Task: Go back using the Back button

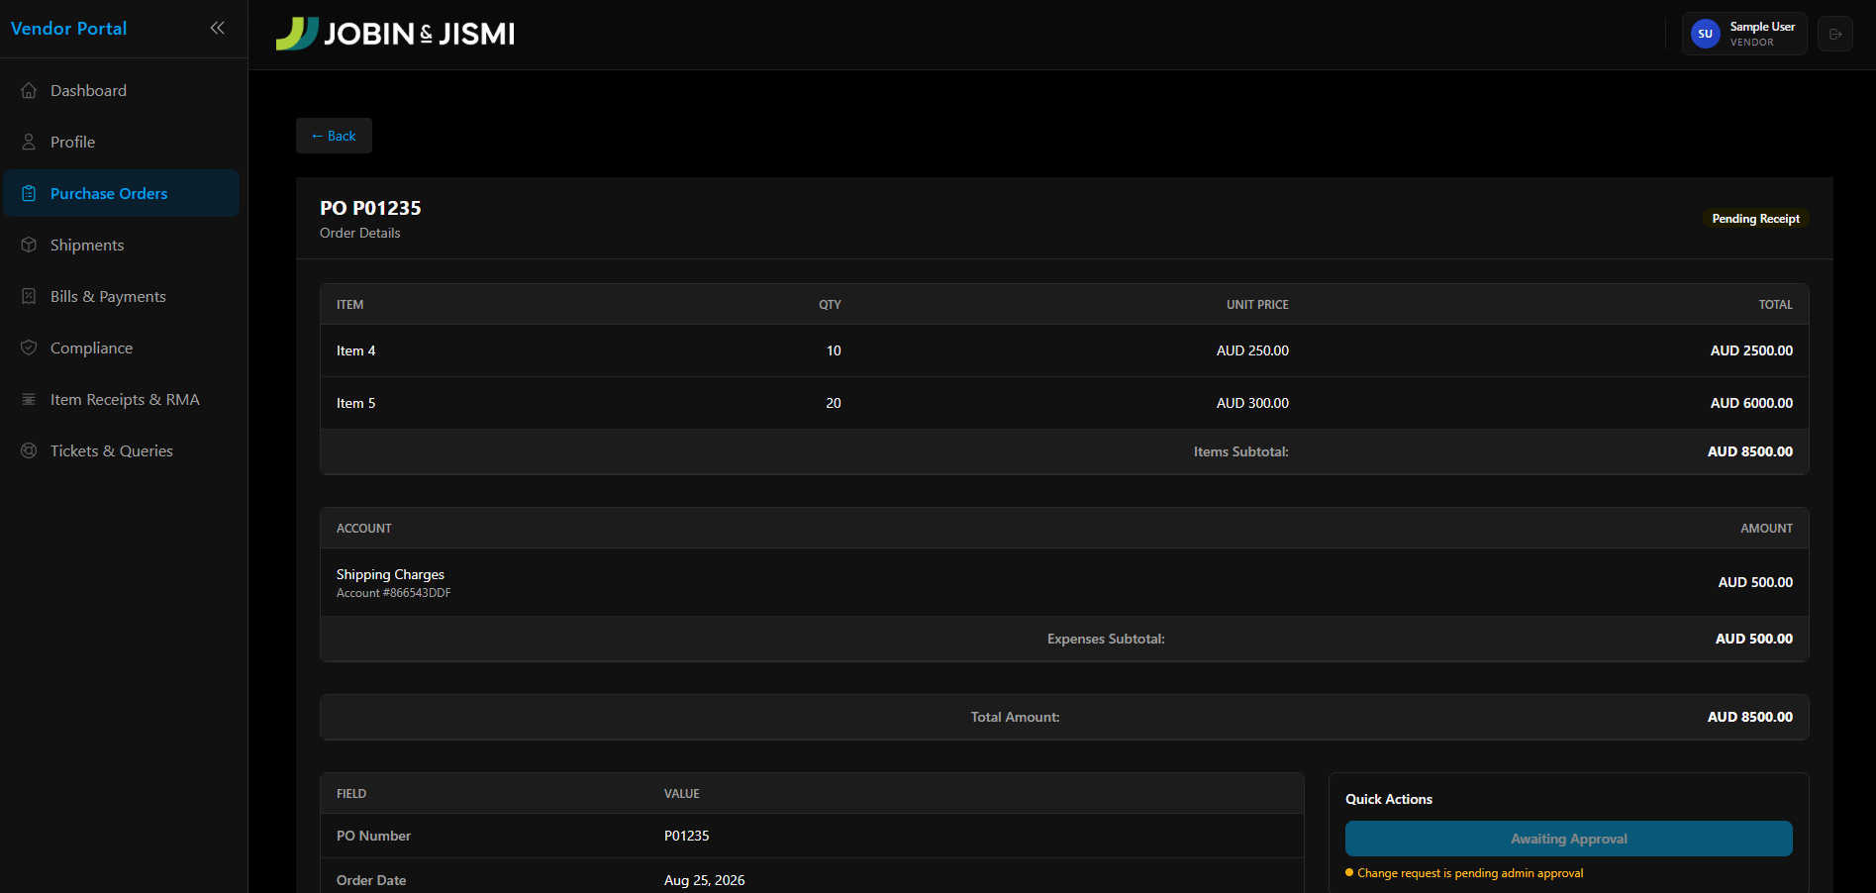Action: point(334,136)
